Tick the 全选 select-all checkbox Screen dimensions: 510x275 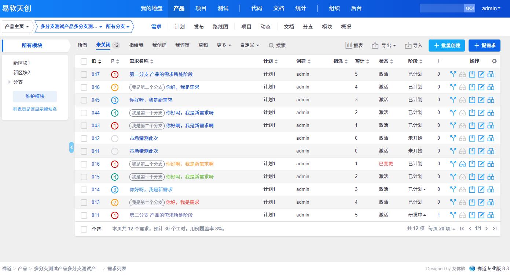84,229
